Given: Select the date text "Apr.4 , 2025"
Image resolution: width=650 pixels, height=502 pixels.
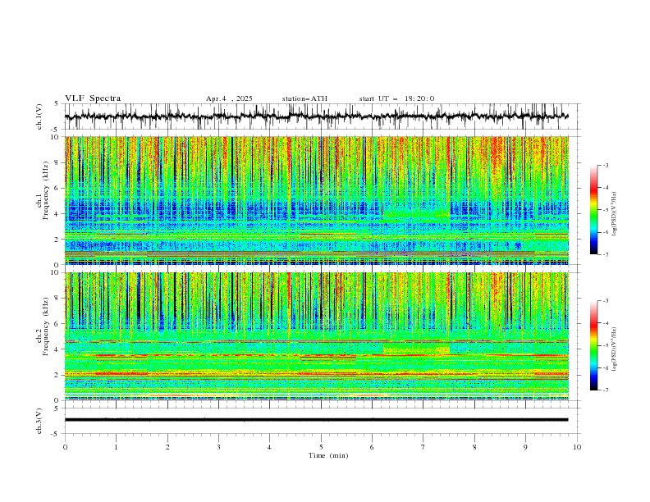Looking at the screenshot, I should (229, 98).
